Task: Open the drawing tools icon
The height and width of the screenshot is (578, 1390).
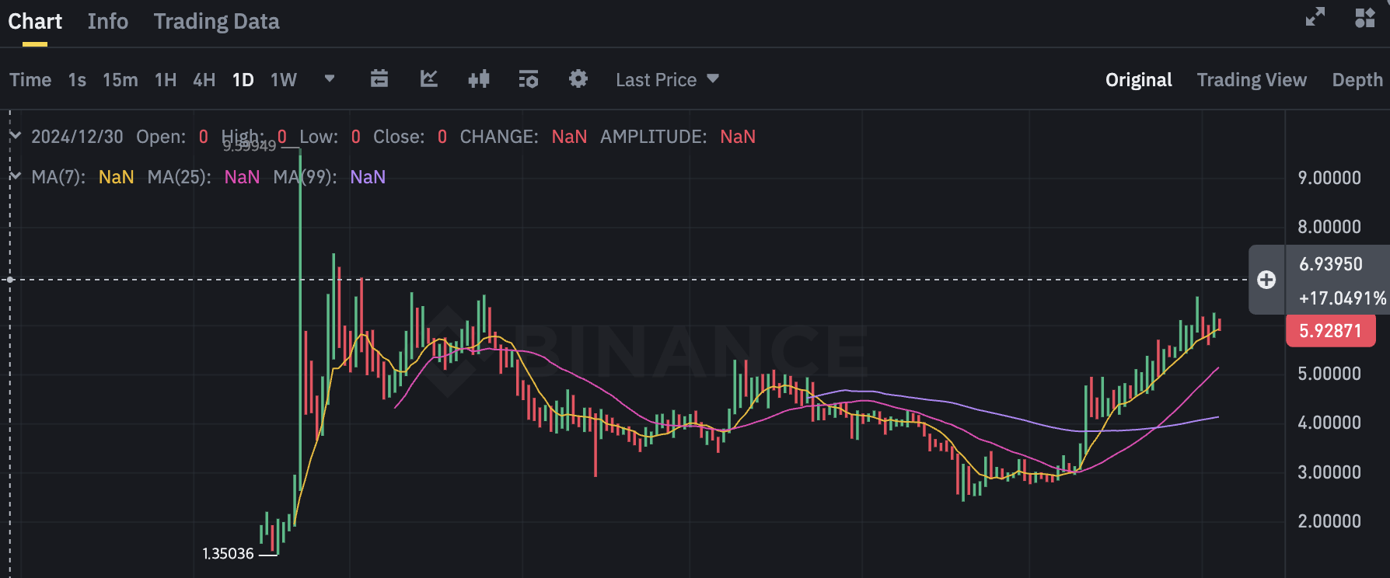Action: coord(429,78)
